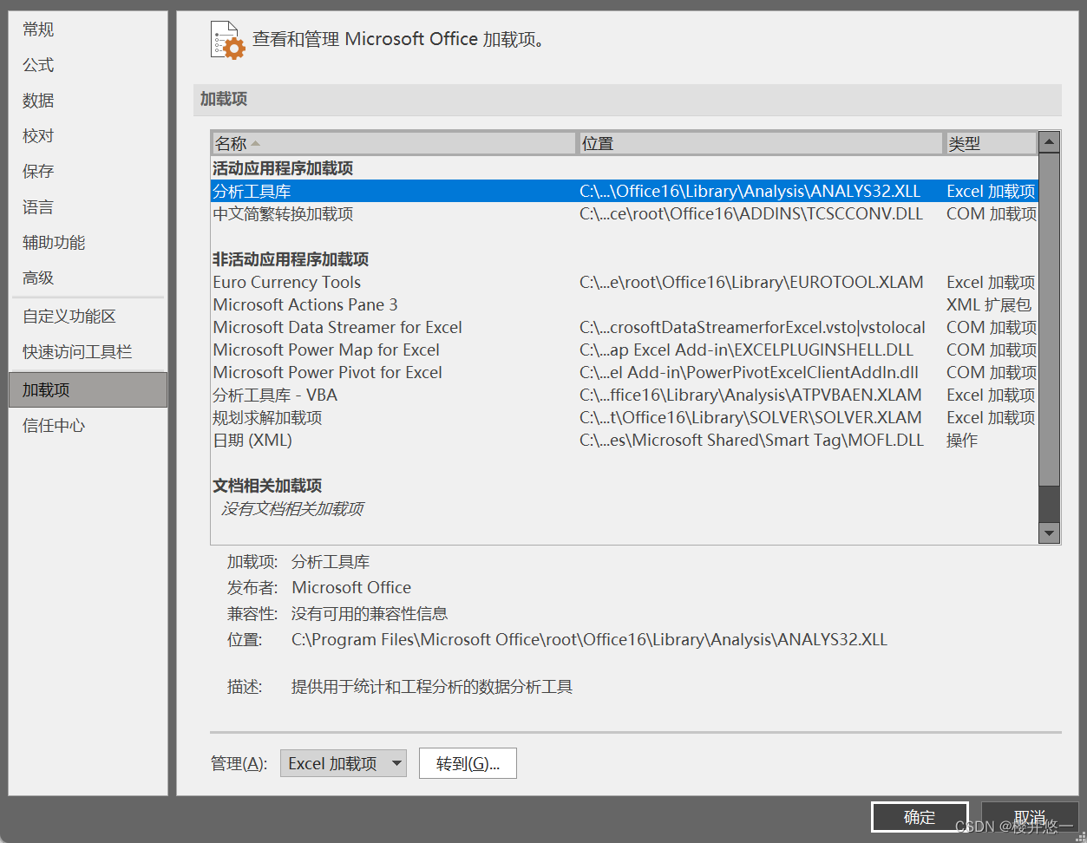The image size is (1087, 843).
Task: Click the add-in list scroll up arrow
Action: [x=1049, y=142]
